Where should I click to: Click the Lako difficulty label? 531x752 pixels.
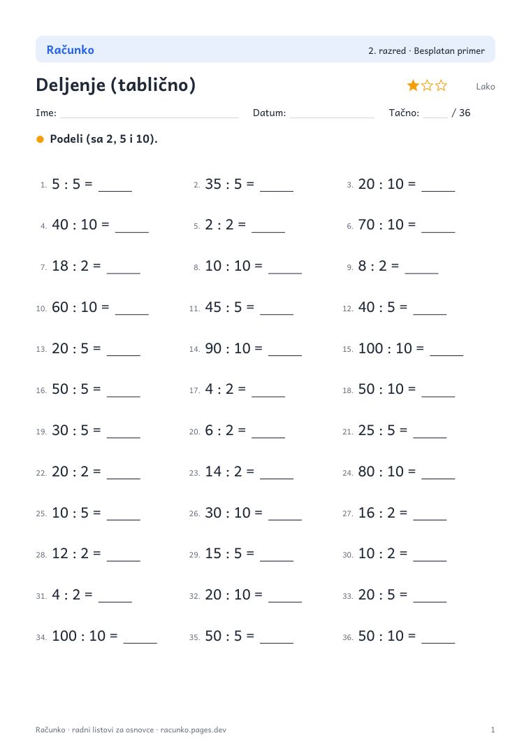[486, 87]
